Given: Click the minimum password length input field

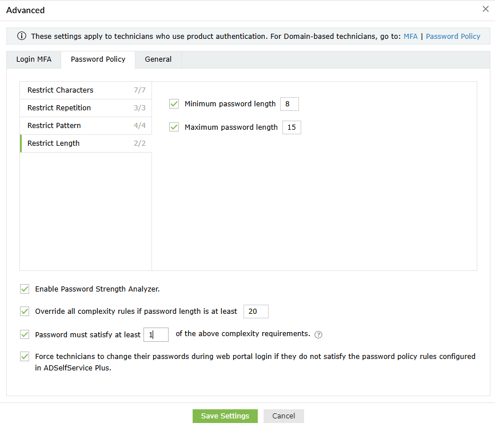Looking at the screenshot, I should pos(289,104).
